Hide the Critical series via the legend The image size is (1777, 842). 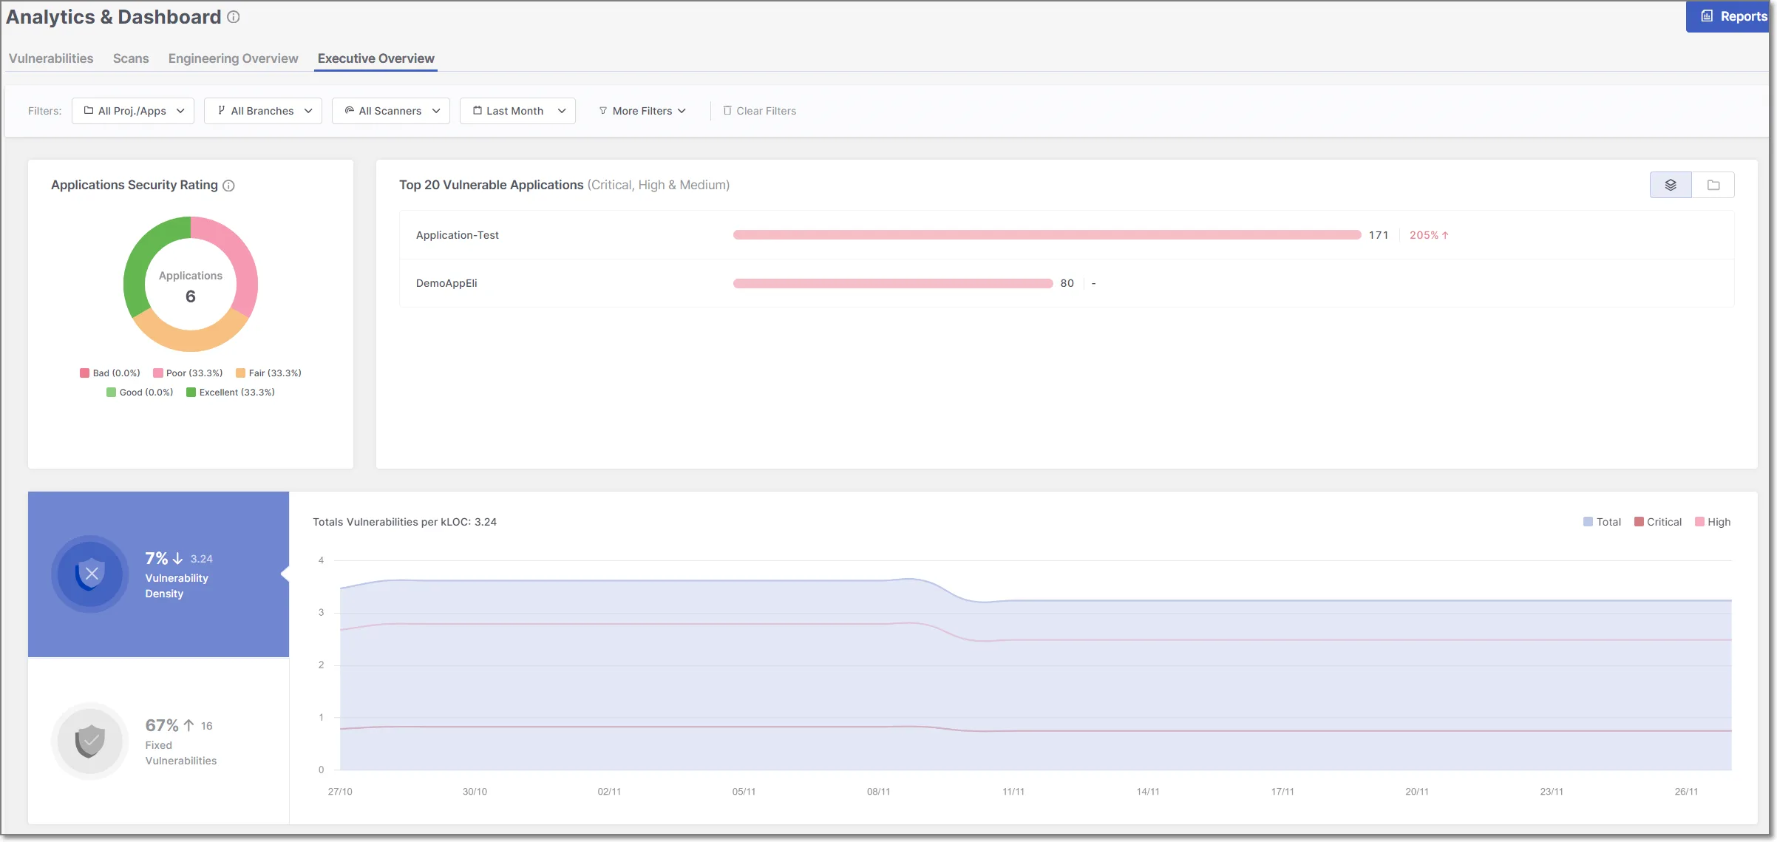[1658, 522]
